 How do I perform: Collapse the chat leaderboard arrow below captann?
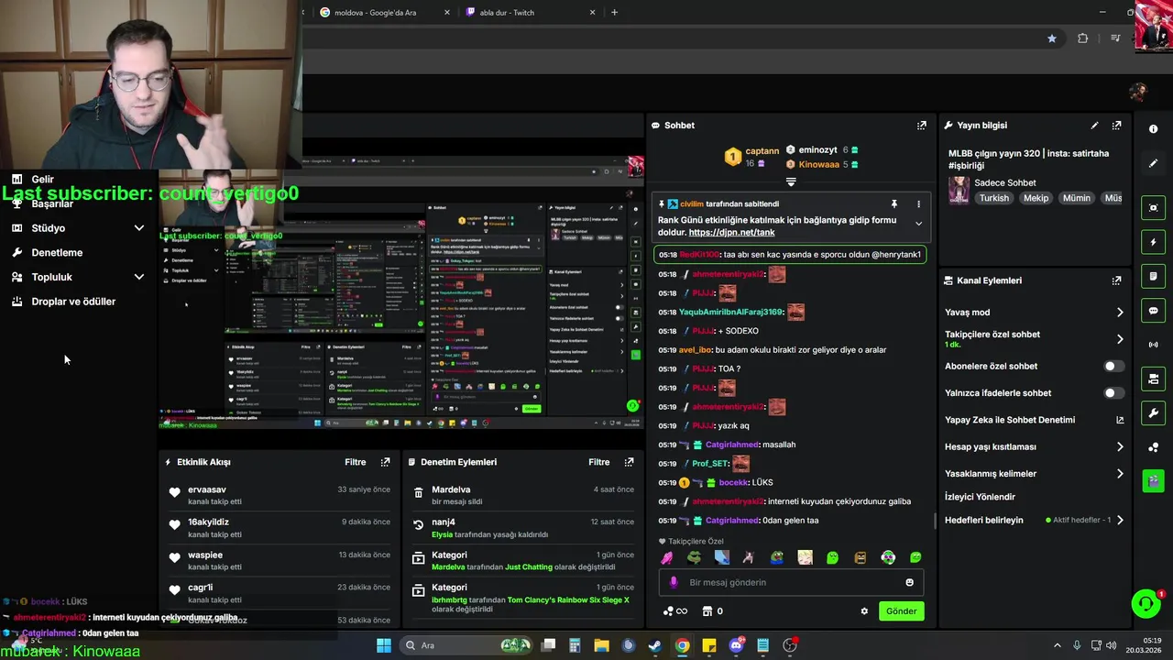click(x=791, y=182)
